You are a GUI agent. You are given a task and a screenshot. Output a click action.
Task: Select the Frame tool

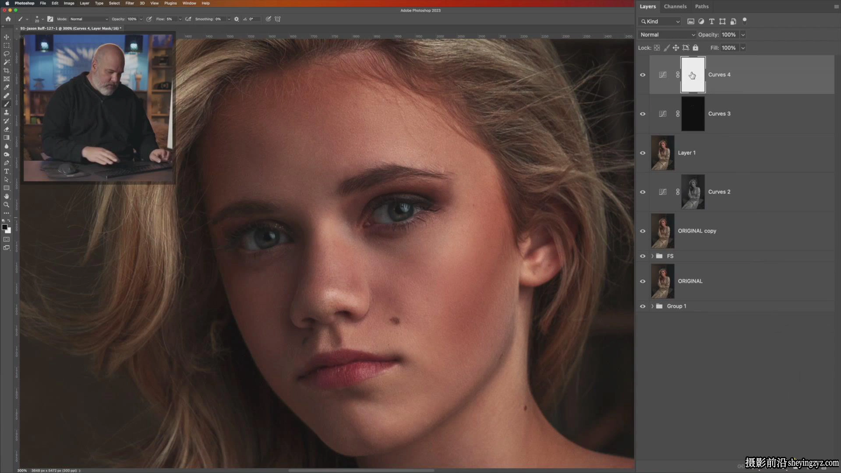[7, 79]
